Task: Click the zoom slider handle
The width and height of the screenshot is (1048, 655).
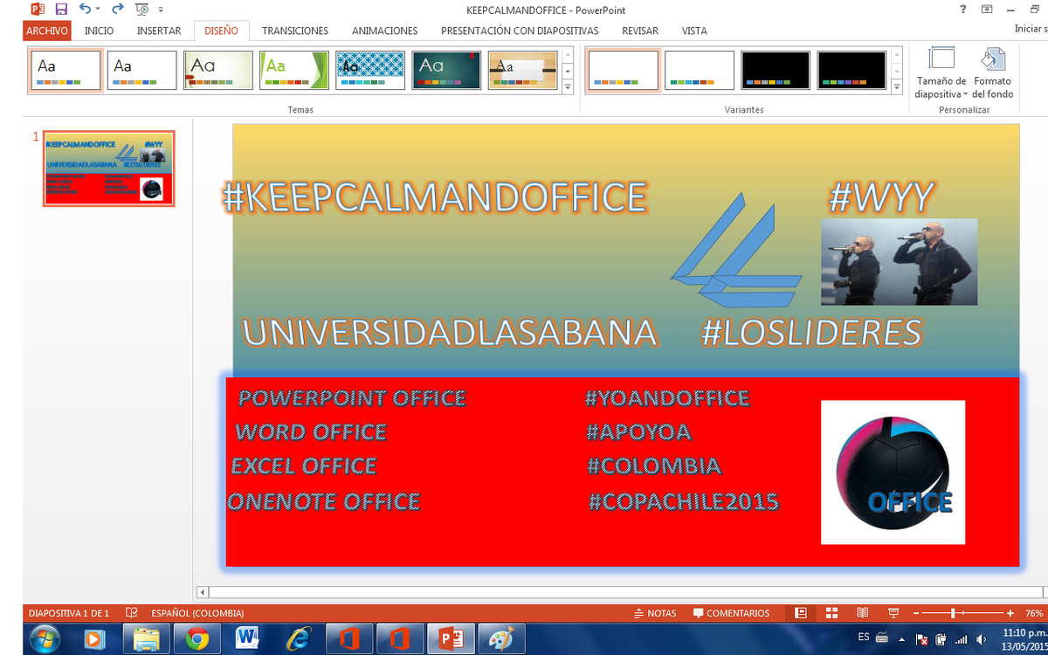Action: coord(953,613)
